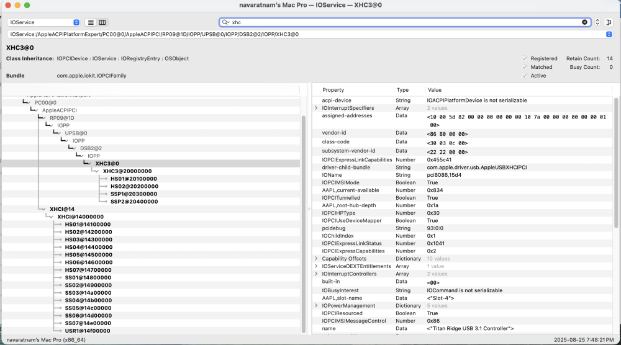Sort by the Value column header
This screenshot has width=621, height=345.
point(435,90)
